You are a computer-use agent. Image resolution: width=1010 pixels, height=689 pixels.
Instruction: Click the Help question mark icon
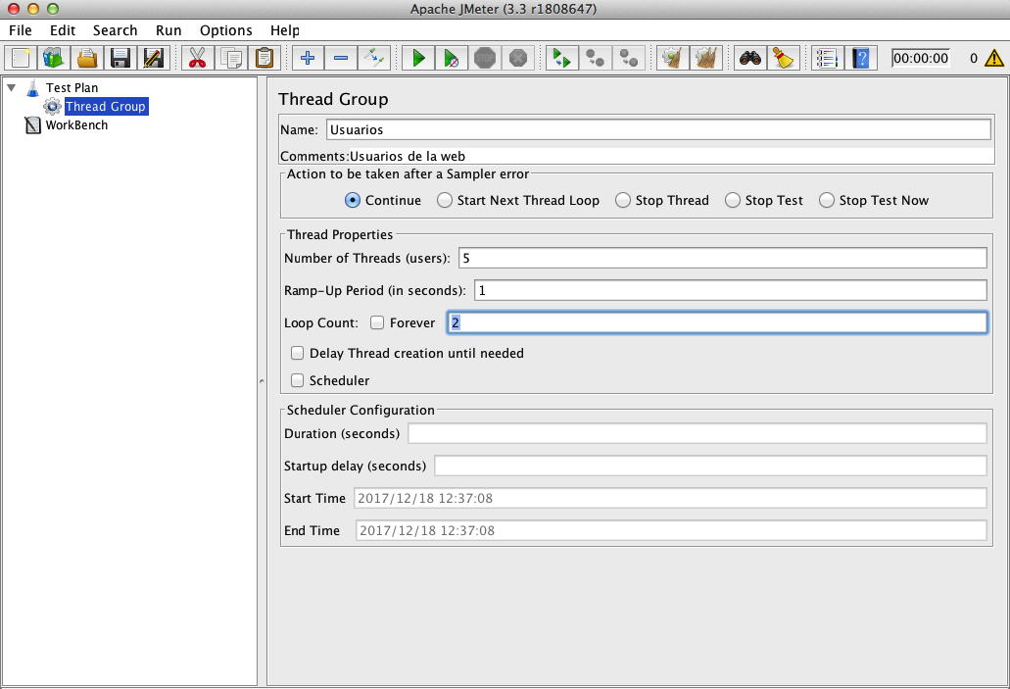[x=860, y=58]
